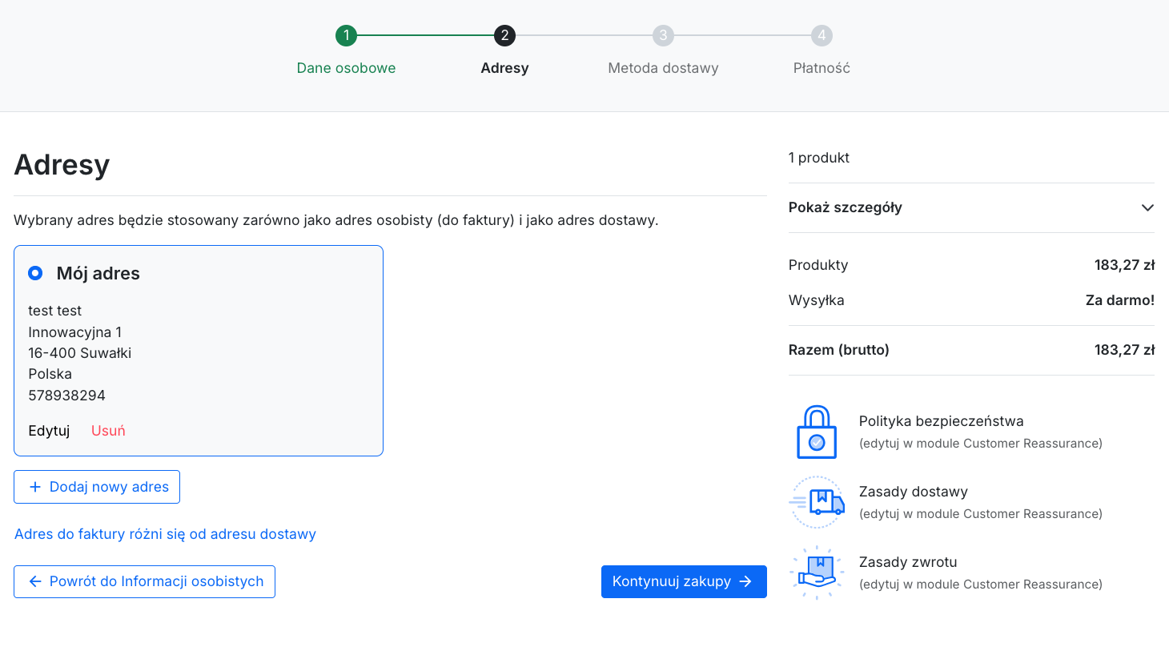Expand the Pokaż szczegóły chevron
The image size is (1169, 651).
pyautogui.click(x=1147, y=207)
